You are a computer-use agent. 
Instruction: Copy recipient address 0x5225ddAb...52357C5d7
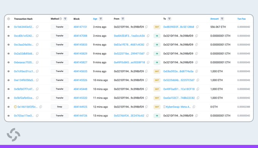pyautogui.click(x=198, y=80)
